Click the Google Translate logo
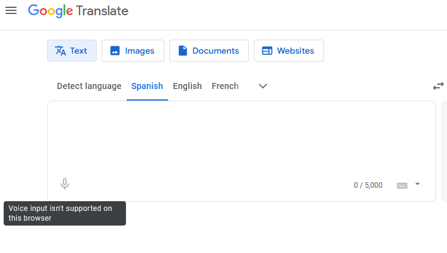The height and width of the screenshot is (253, 447). click(78, 11)
